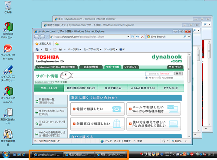This screenshot has height=160, width=217.
Task: Click the Add to Favorites Bar star icon
Action: [57, 44]
